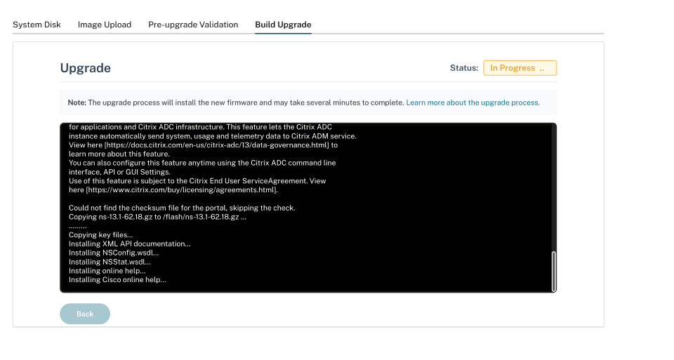The image size is (674, 360).
Task: Go to the Pre-upgrade Validation tab
Action: tap(193, 25)
